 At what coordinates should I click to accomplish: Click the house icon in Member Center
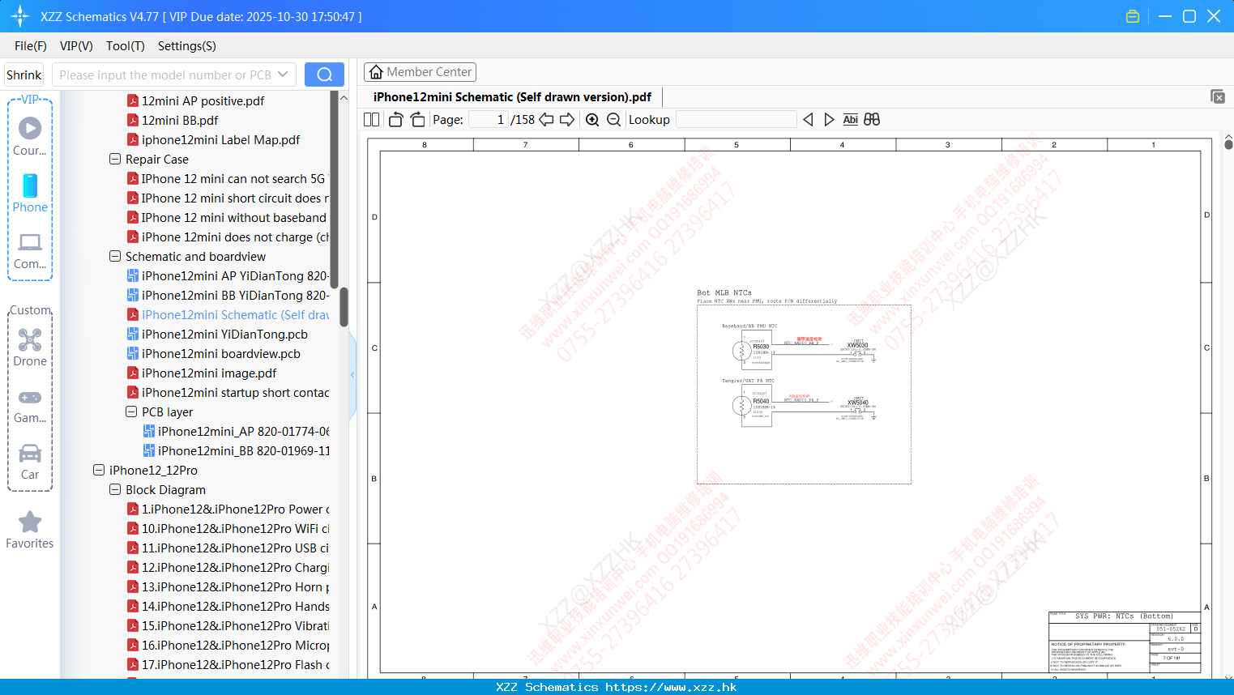click(376, 72)
